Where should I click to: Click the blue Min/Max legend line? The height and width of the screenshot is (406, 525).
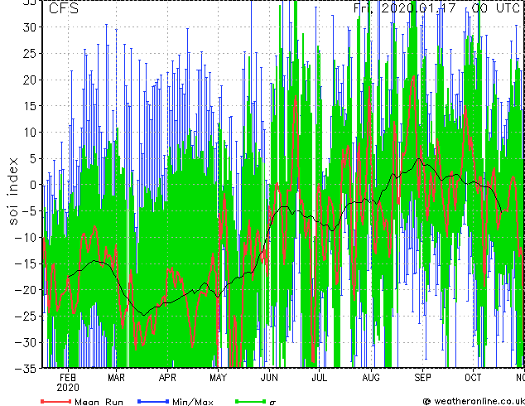(153, 401)
